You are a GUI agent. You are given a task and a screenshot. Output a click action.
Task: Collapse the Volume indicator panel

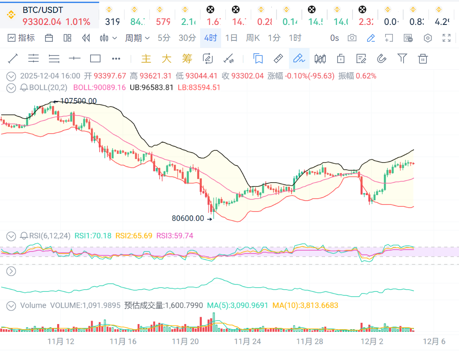[12, 306]
